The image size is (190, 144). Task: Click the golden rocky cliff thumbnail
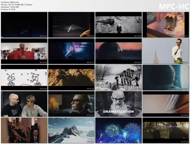click(x=72, y=78)
